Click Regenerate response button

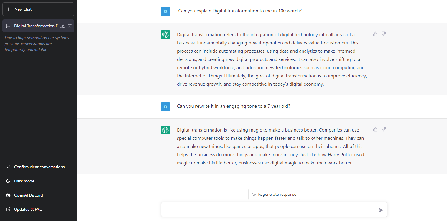tap(274, 194)
